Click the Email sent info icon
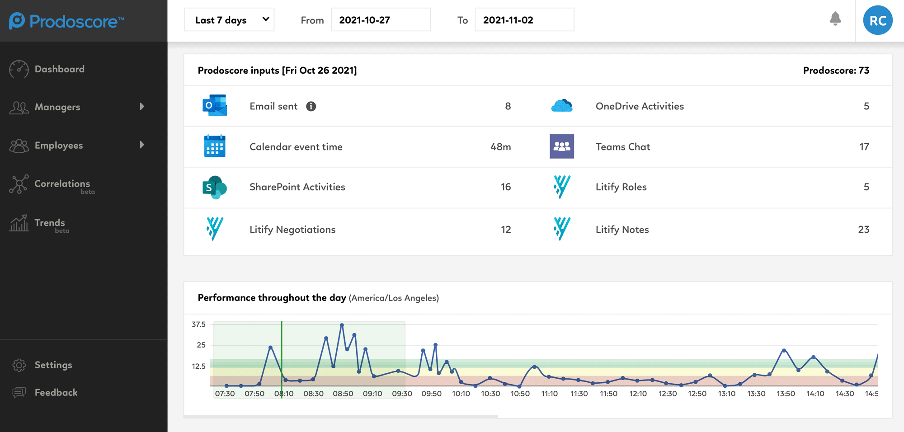This screenshot has width=904, height=432. (x=311, y=106)
